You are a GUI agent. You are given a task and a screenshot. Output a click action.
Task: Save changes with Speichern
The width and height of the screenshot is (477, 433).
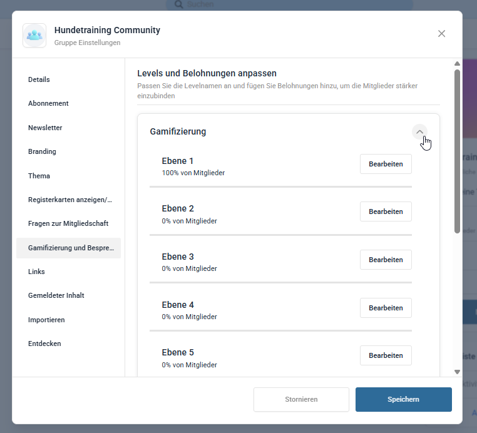point(403,399)
